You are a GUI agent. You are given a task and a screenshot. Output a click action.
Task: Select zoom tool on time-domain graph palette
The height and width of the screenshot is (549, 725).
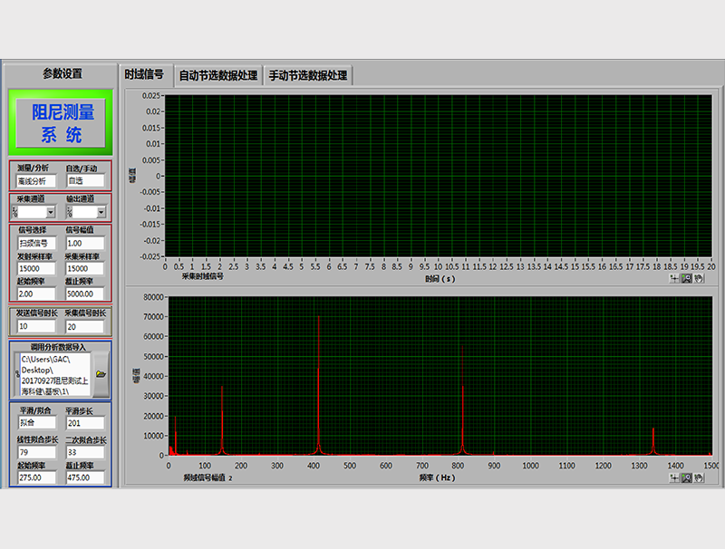[687, 279]
